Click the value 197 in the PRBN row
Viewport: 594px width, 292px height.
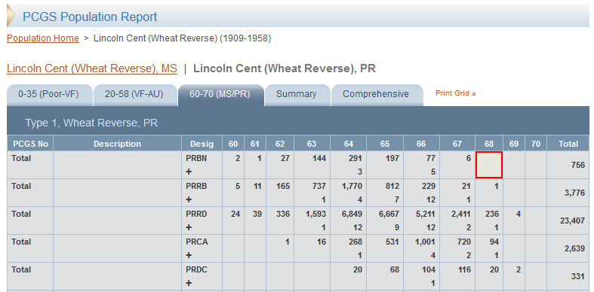392,158
